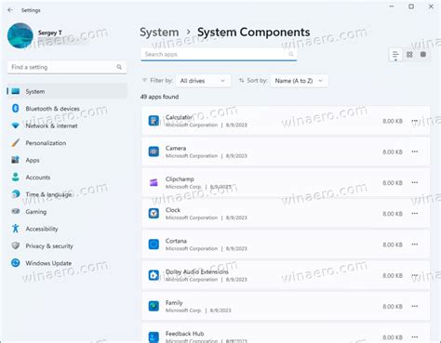441x343 pixels.
Task: Select the Clipchamp app name
Action: click(x=180, y=179)
